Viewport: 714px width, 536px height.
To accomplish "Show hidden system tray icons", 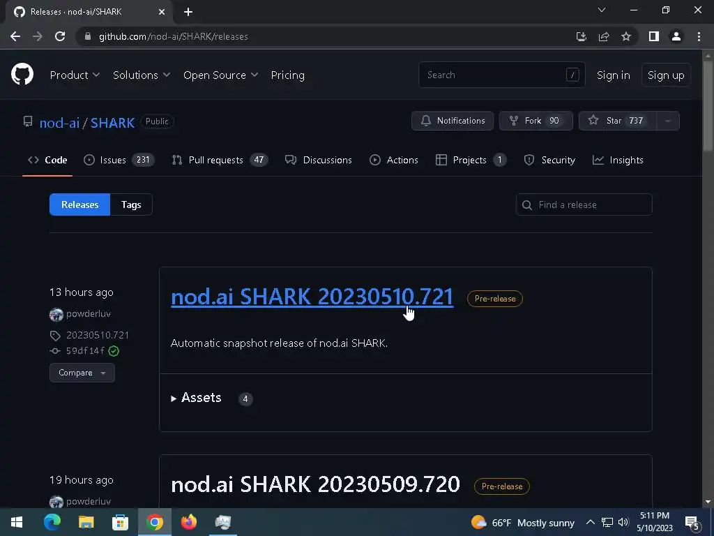I will [x=590, y=522].
